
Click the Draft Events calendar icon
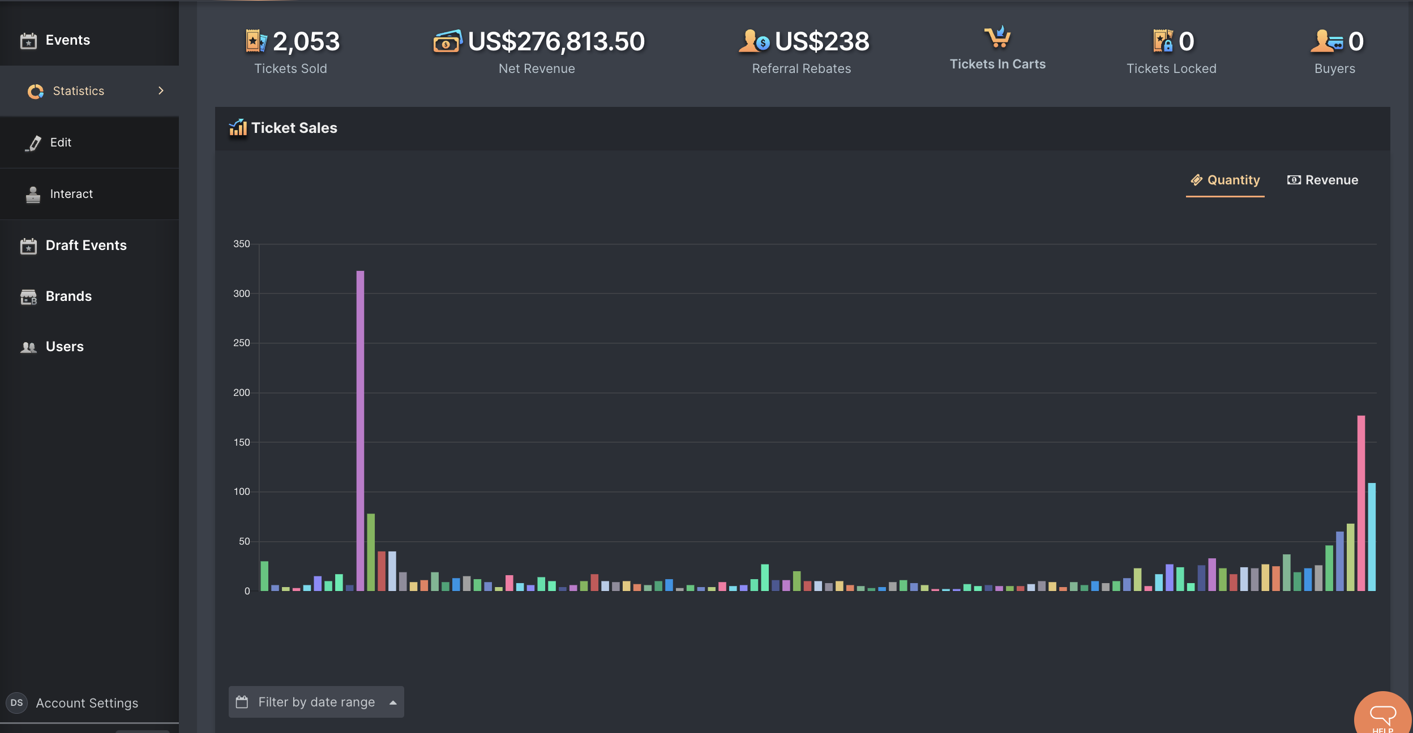28,246
